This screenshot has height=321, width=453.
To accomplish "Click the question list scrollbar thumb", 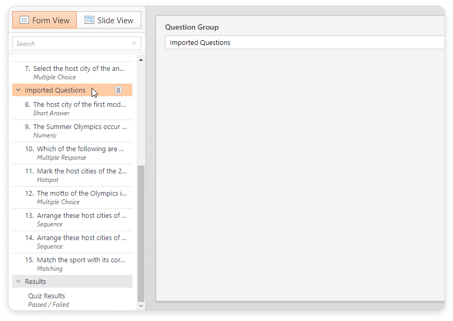I will [141, 233].
